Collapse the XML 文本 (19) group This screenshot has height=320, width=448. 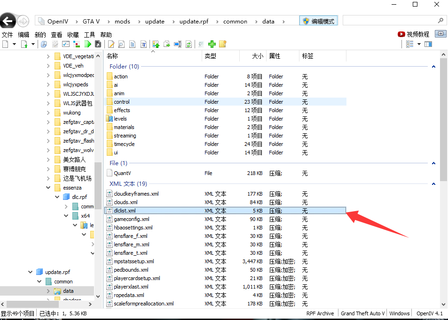click(x=433, y=184)
